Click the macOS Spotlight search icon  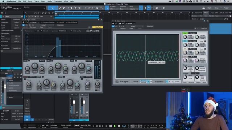pos(220,1)
